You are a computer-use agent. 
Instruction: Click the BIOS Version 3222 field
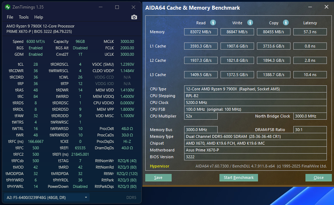point(255,157)
